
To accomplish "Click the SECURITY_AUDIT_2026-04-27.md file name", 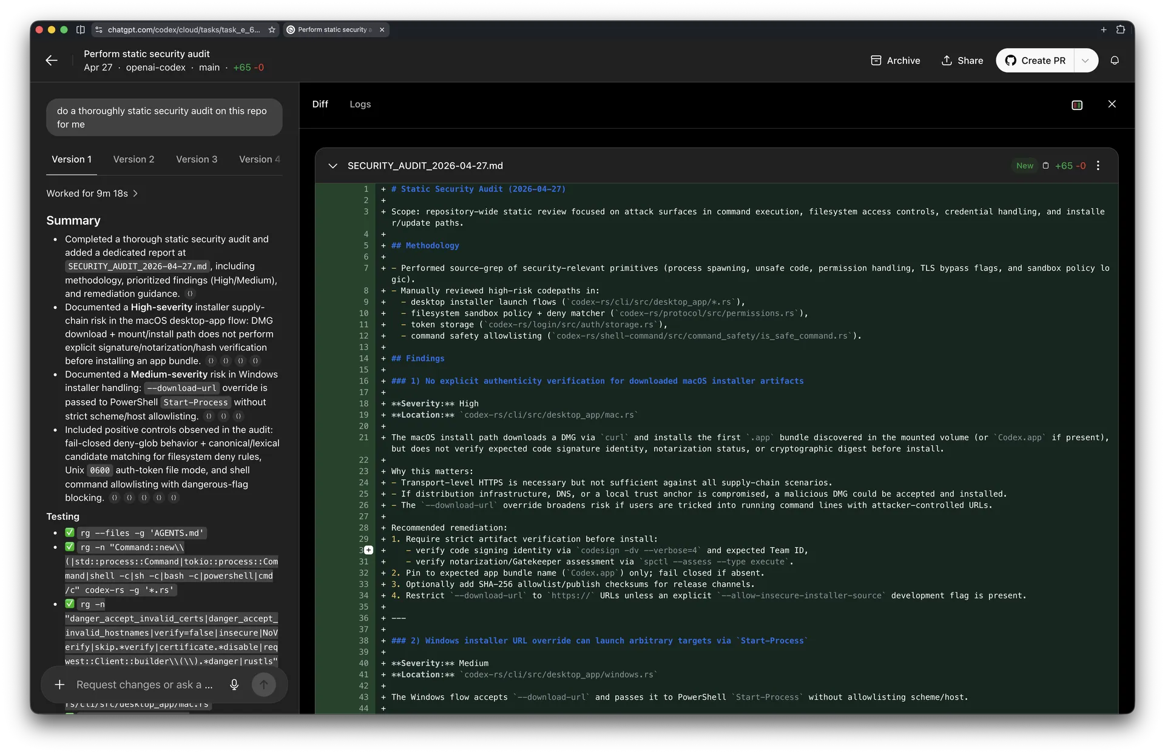I will [425, 166].
